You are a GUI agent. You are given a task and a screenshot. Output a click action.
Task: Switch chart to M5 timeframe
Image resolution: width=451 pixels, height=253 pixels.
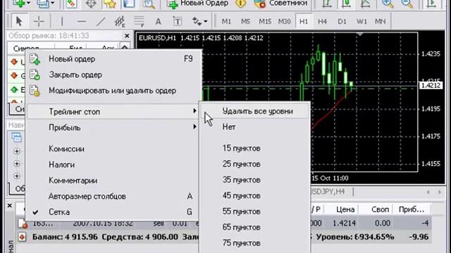click(245, 21)
